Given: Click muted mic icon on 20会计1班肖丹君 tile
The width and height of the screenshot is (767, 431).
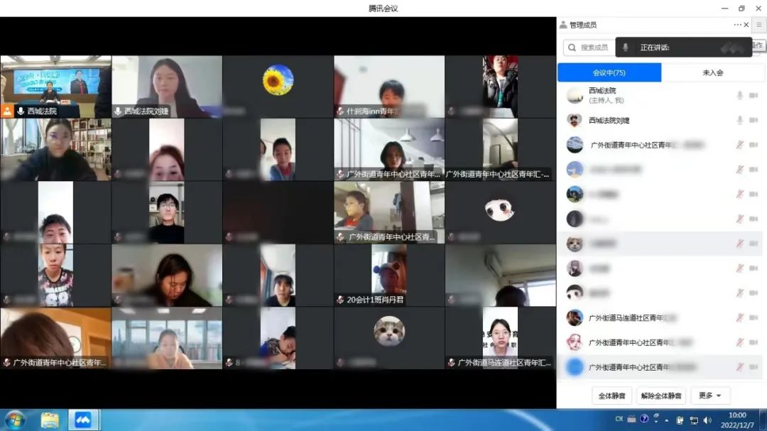Looking at the screenshot, I should 340,300.
